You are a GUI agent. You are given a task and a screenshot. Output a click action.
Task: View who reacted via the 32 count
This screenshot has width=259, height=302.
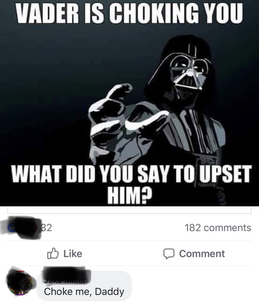point(47,228)
